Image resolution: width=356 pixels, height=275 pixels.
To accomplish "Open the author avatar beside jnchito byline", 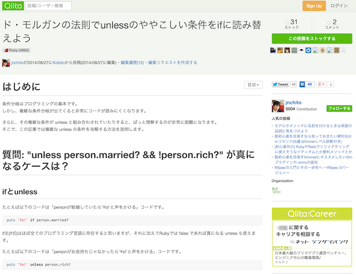I will coord(6,63).
